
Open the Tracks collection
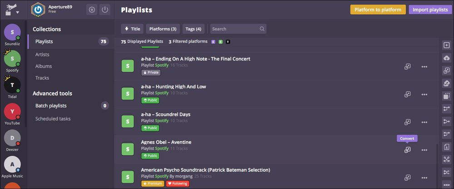42,78
